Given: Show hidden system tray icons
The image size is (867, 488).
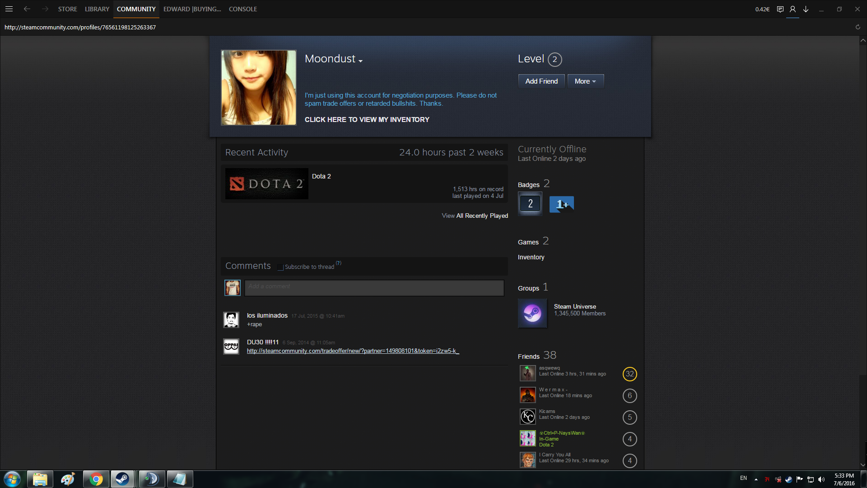Looking at the screenshot, I should pos(756,479).
